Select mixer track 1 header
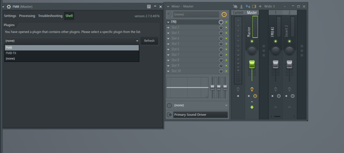The height and width of the screenshot is (153, 344). (x=276, y=13)
